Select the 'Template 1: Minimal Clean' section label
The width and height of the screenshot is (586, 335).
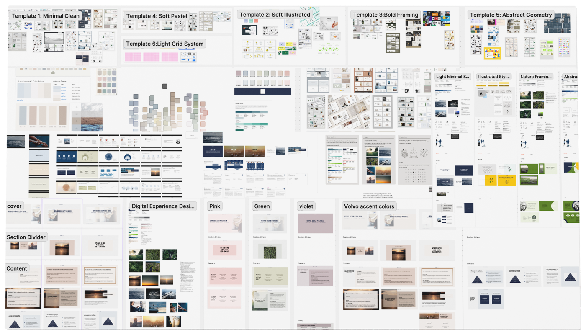tap(46, 16)
